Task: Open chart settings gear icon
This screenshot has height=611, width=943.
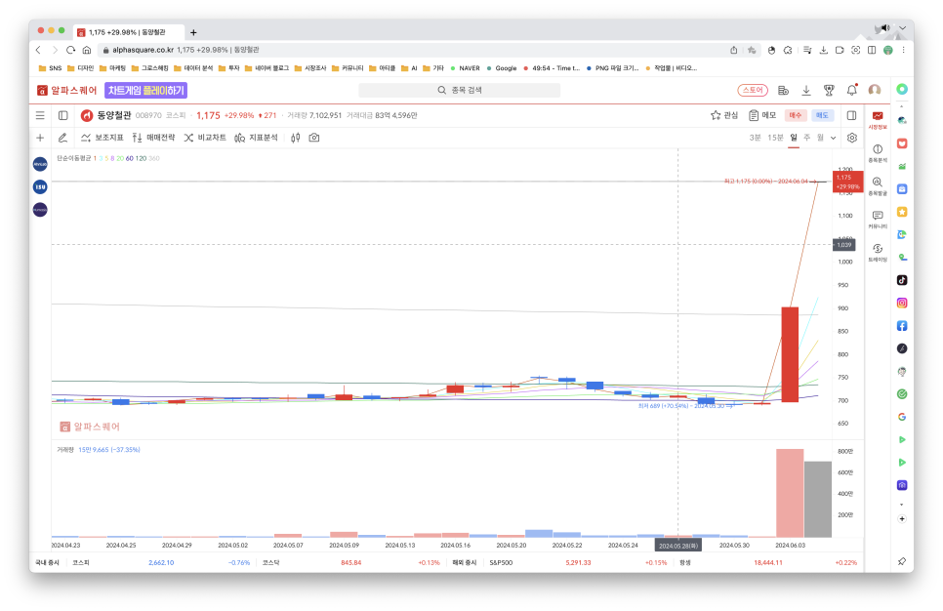Action: click(x=851, y=138)
